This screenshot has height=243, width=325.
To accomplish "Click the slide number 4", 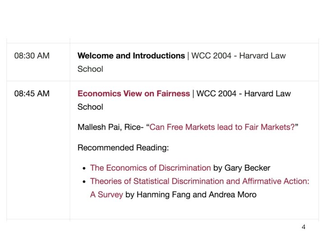I will [x=303, y=227].
